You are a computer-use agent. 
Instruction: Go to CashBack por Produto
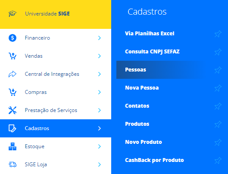pyautogui.click(x=154, y=160)
